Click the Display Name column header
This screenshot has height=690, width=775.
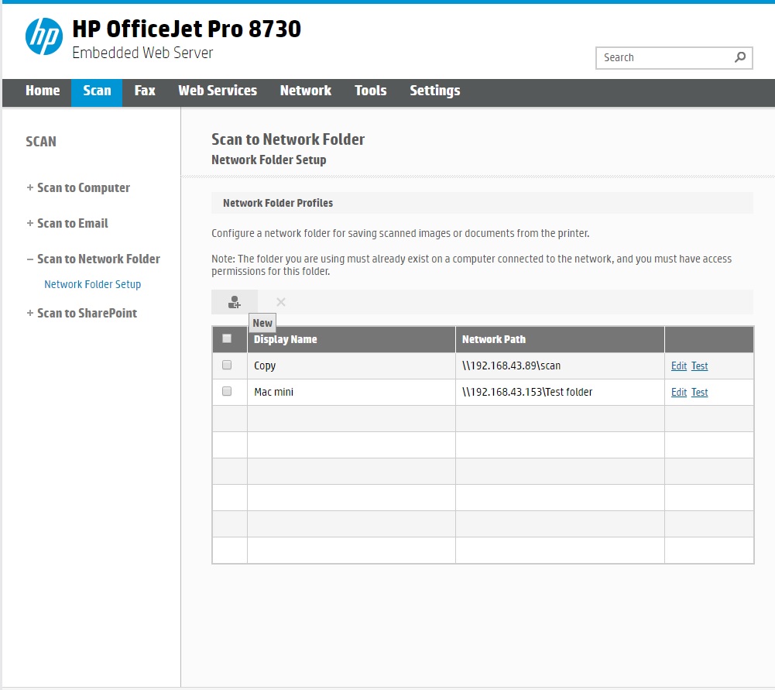click(351, 339)
